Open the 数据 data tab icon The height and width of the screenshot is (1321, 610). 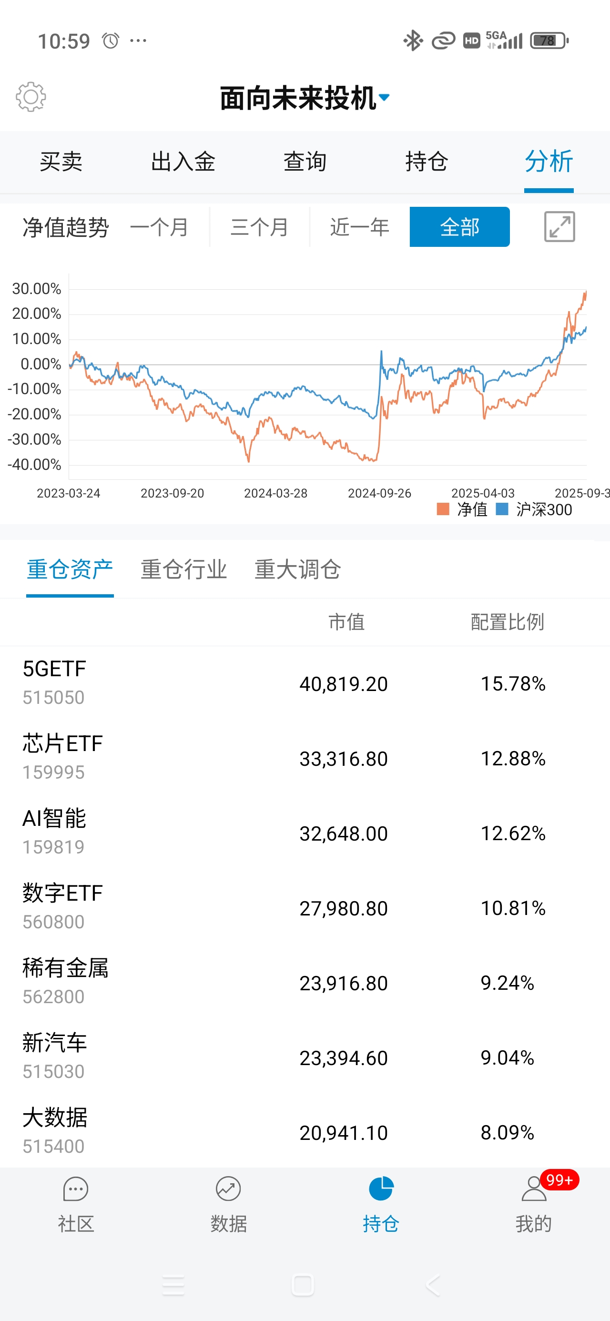click(228, 1189)
